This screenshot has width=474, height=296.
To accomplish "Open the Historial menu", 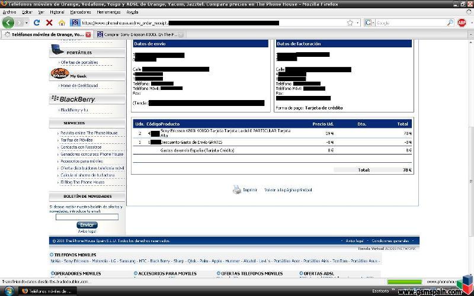I will pos(57,12).
